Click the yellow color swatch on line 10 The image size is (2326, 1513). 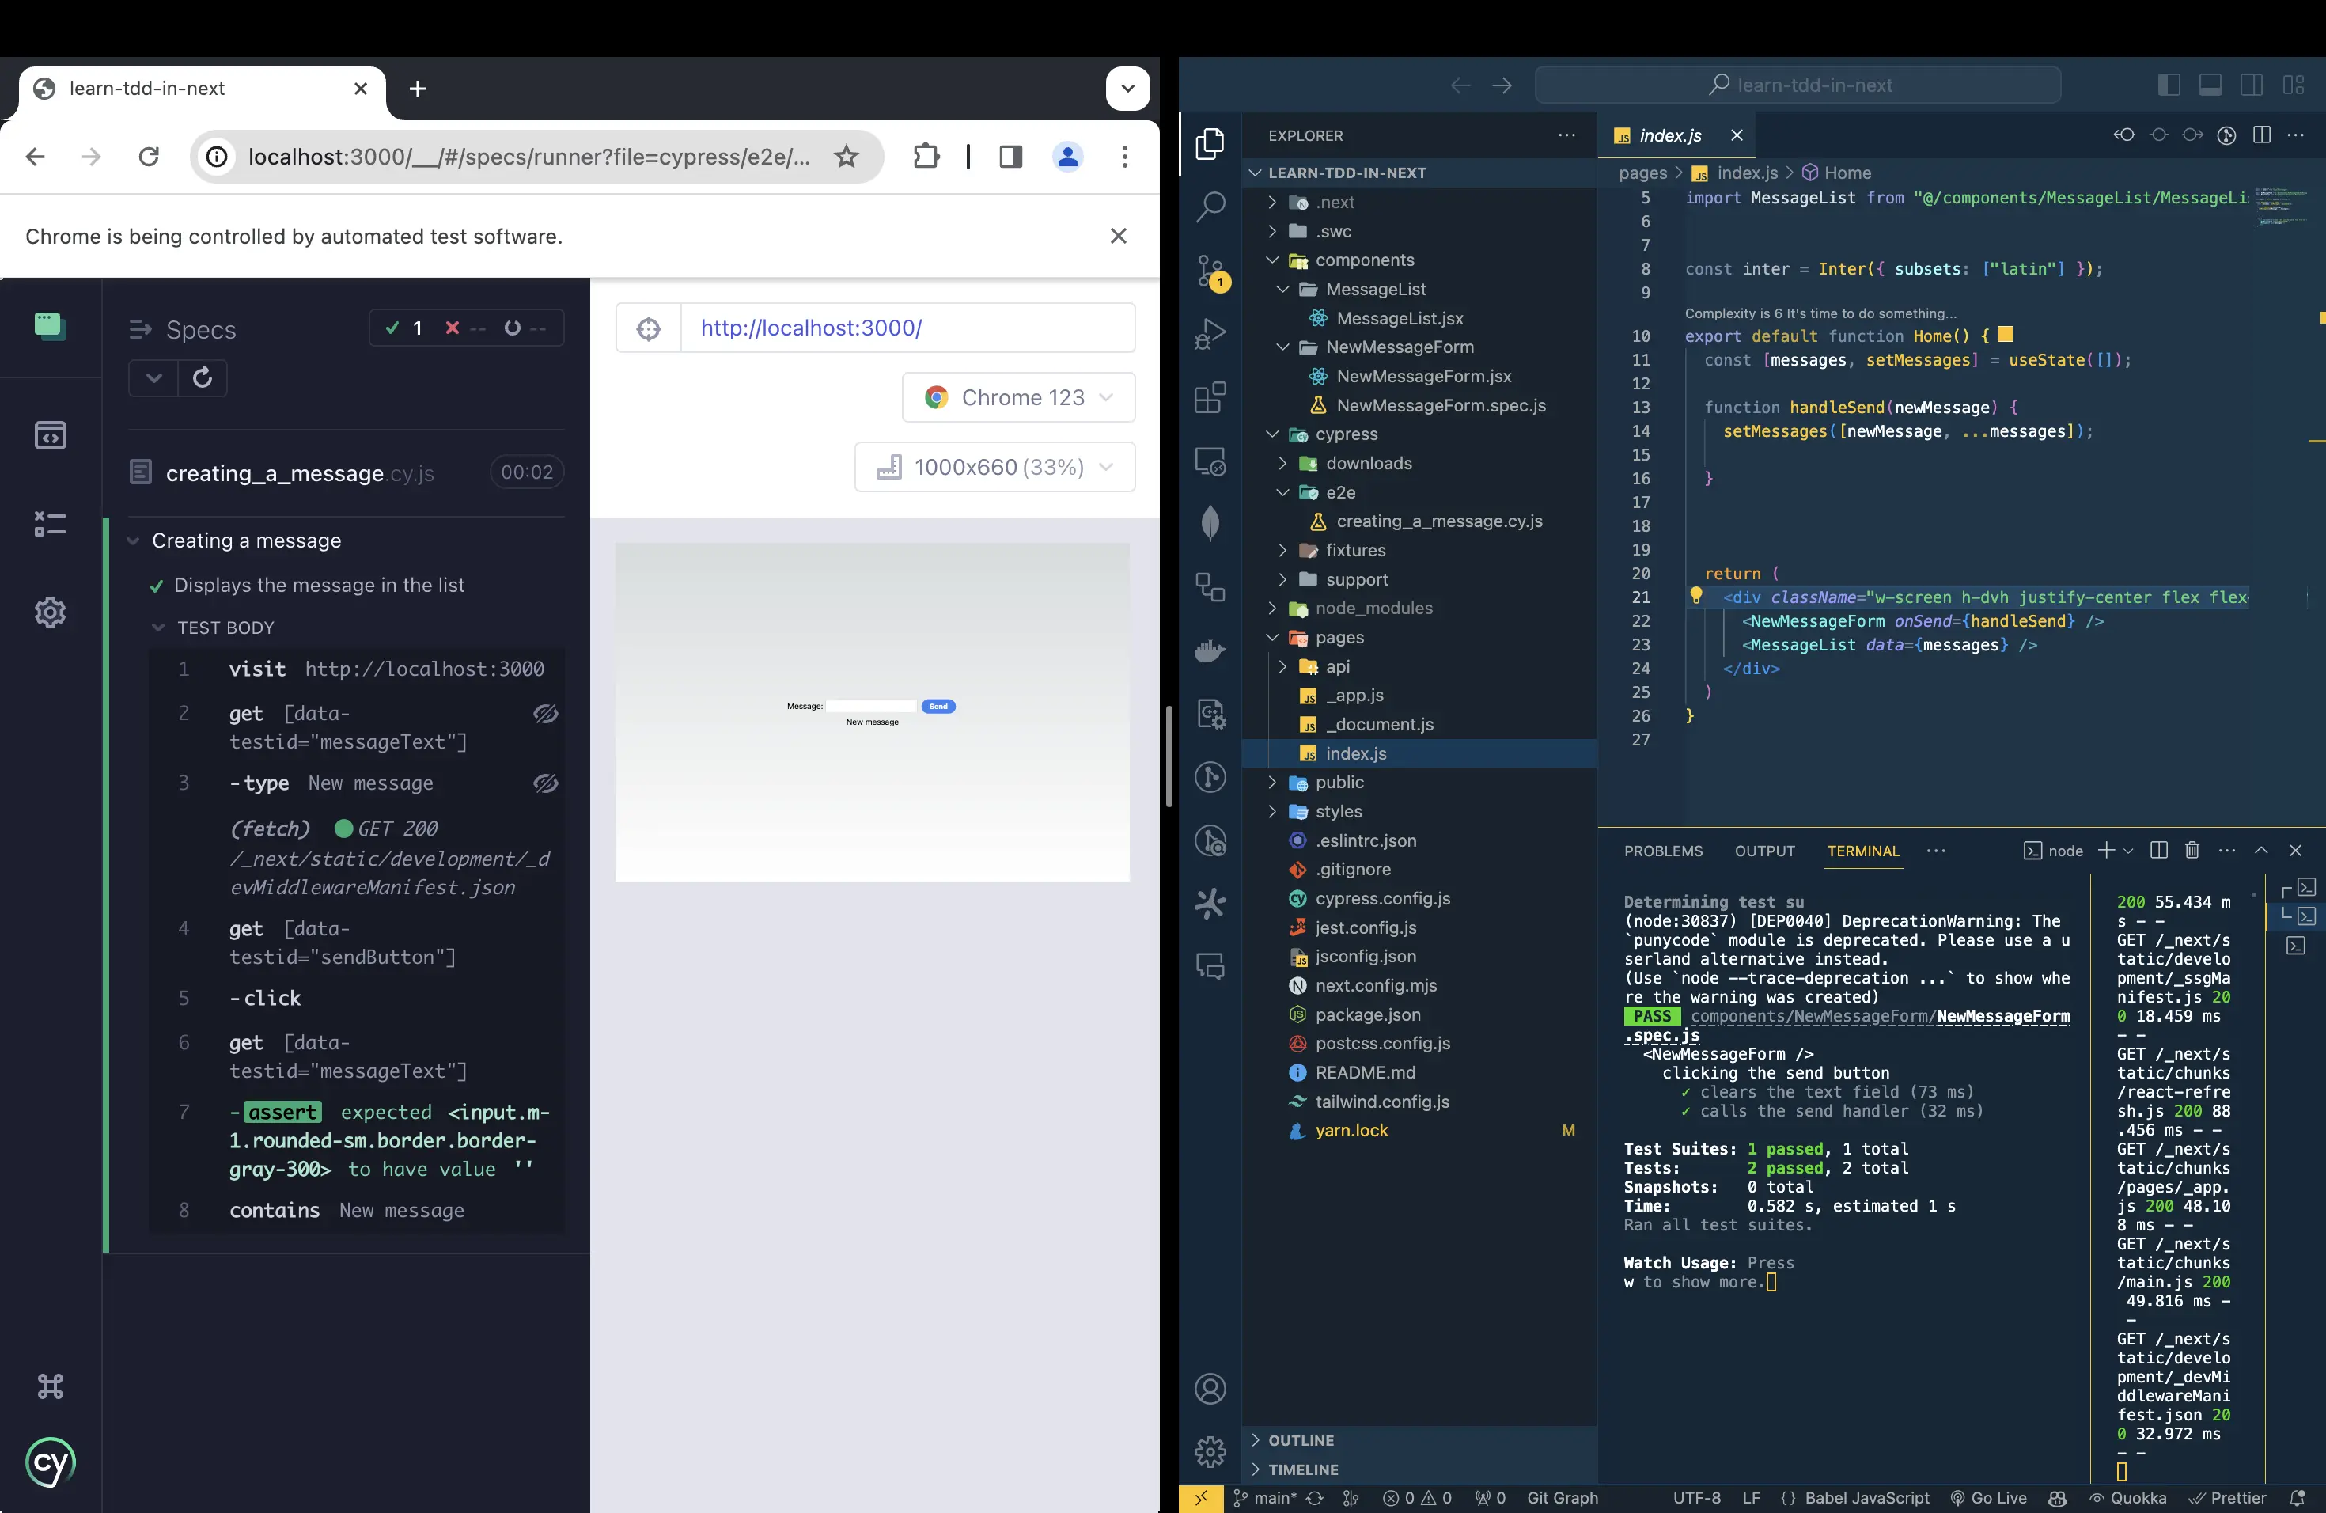[x=2005, y=336]
